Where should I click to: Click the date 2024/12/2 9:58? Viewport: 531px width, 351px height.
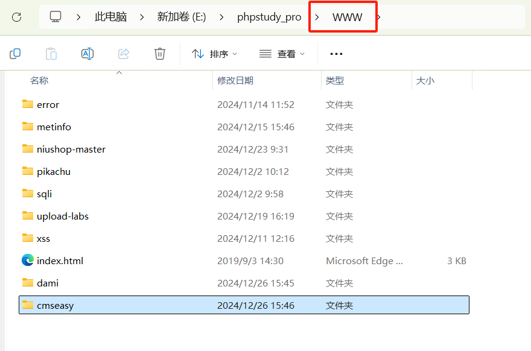[250, 194]
